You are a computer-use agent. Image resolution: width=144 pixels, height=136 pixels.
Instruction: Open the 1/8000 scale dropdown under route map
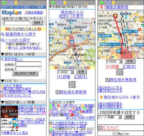click(x=114, y=61)
